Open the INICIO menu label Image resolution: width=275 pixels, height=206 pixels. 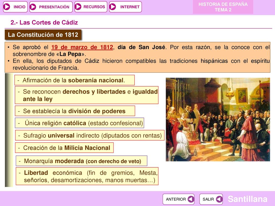point(19,7)
